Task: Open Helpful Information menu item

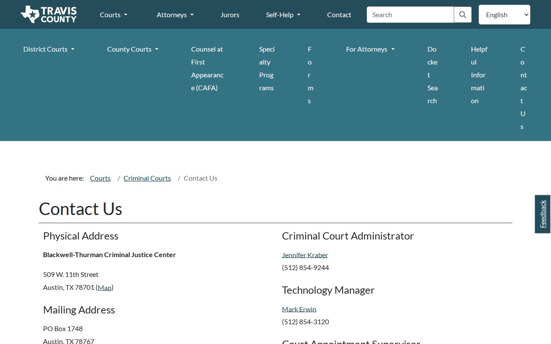Action: point(479,75)
